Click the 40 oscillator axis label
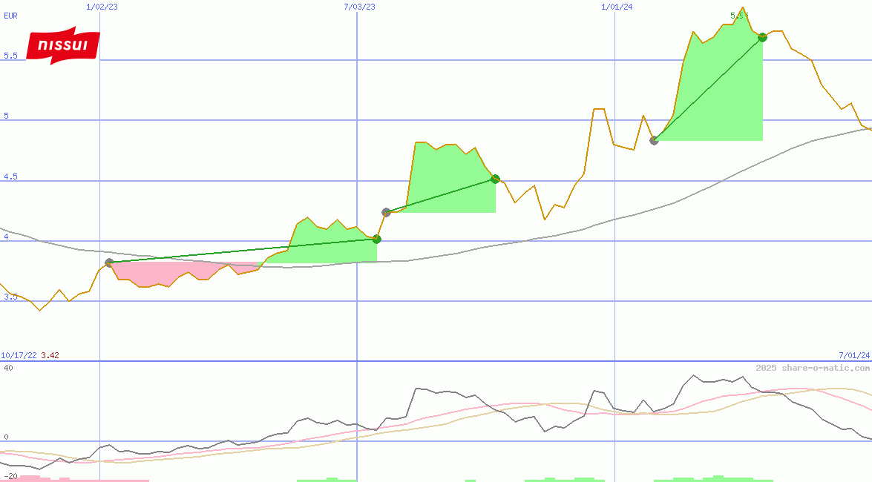 (x=8, y=368)
